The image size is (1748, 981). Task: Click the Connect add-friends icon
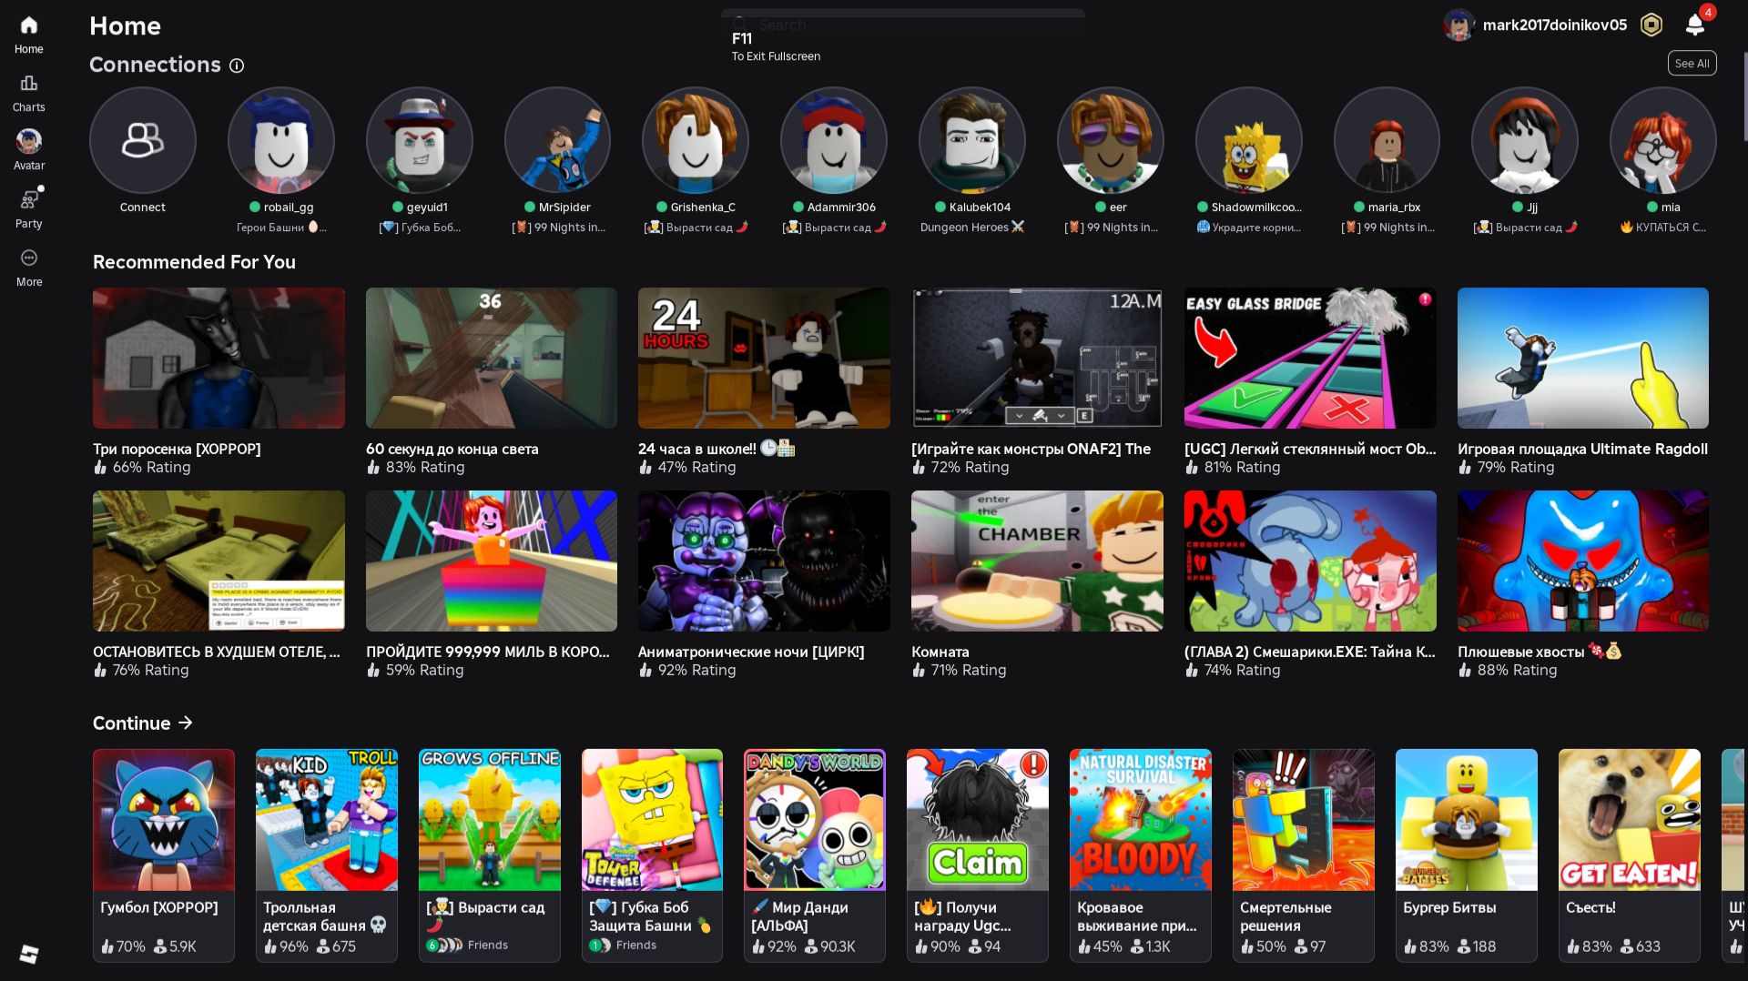click(143, 140)
